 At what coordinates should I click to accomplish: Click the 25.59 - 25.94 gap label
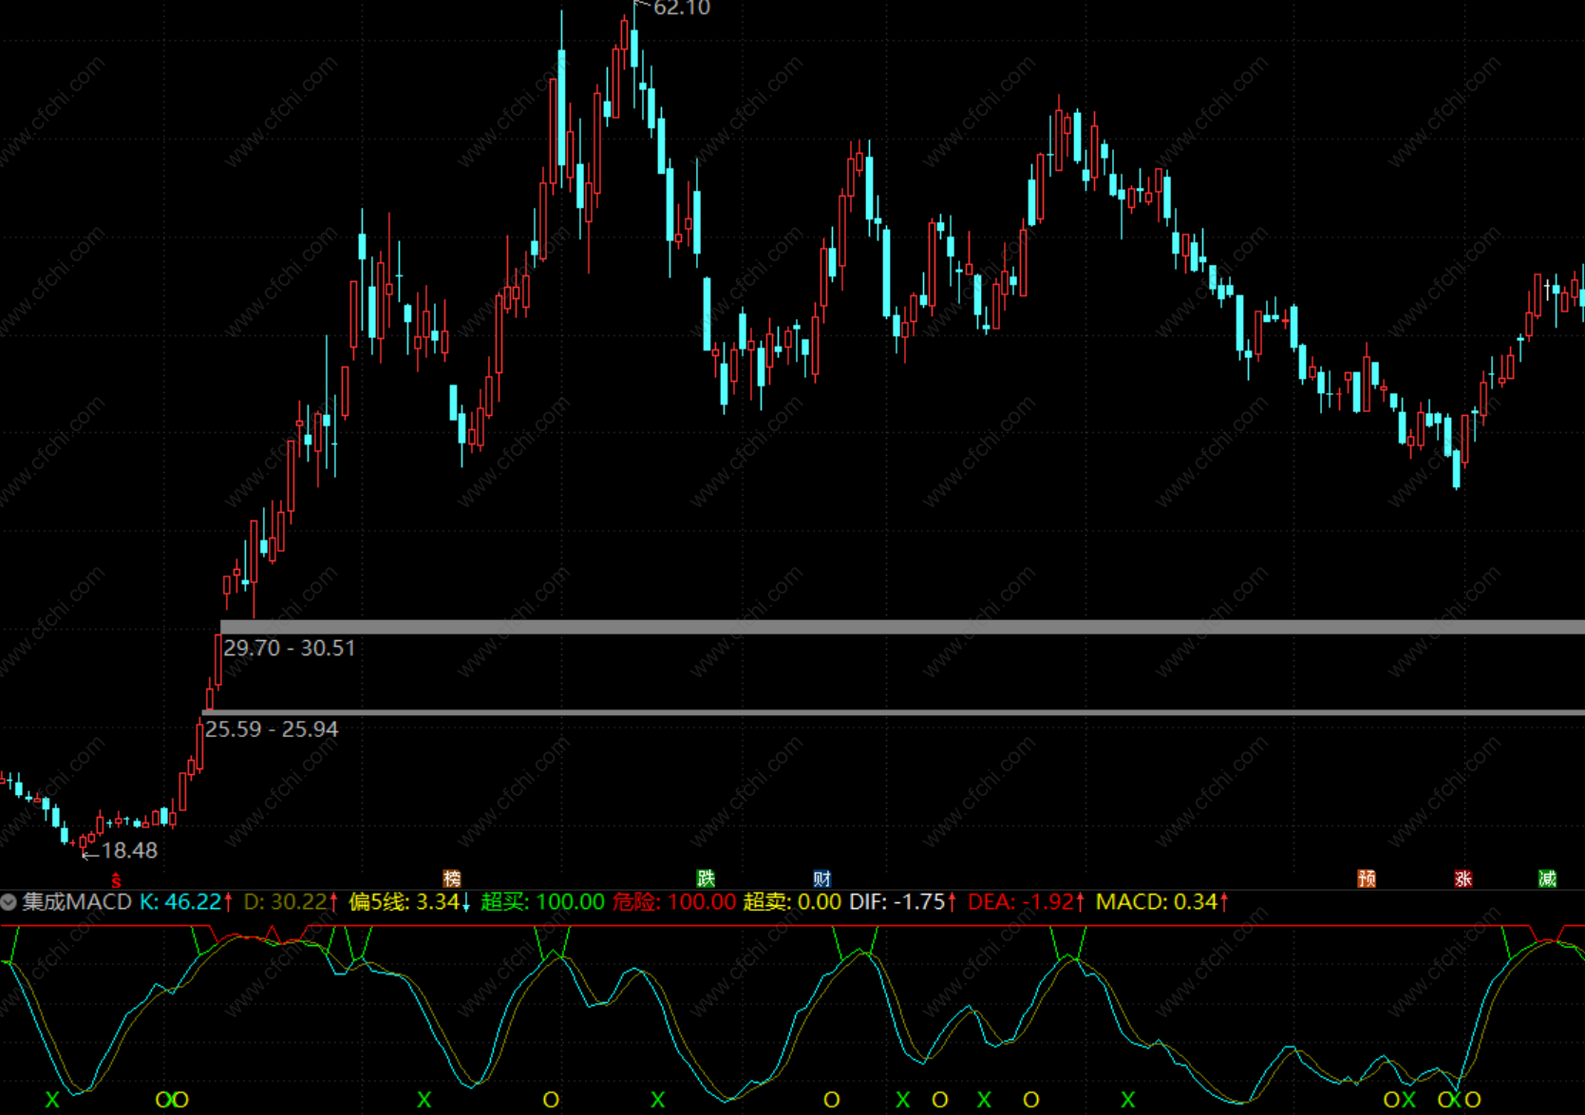coord(272,728)
